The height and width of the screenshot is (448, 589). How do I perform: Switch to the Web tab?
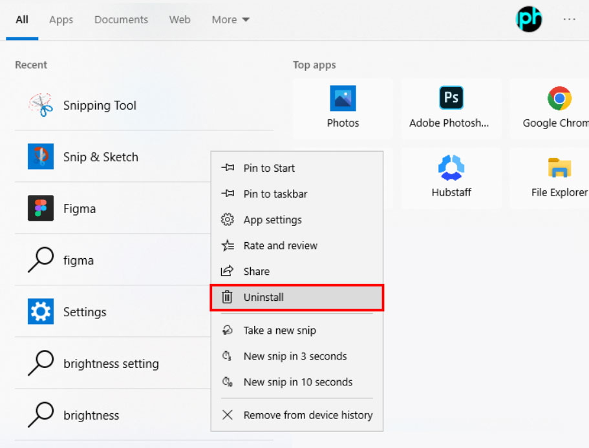[180, 19]
